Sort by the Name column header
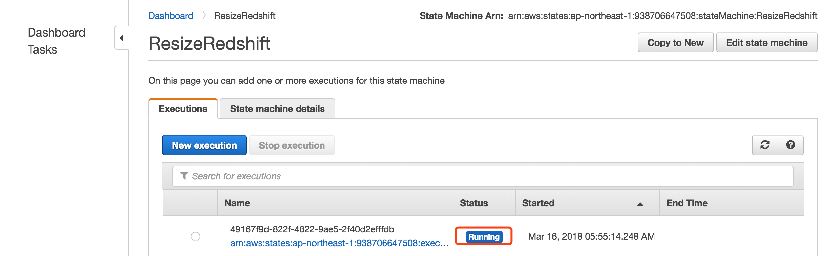The height and width of the screenshot is (256, 830). click(x=237, y=203)
